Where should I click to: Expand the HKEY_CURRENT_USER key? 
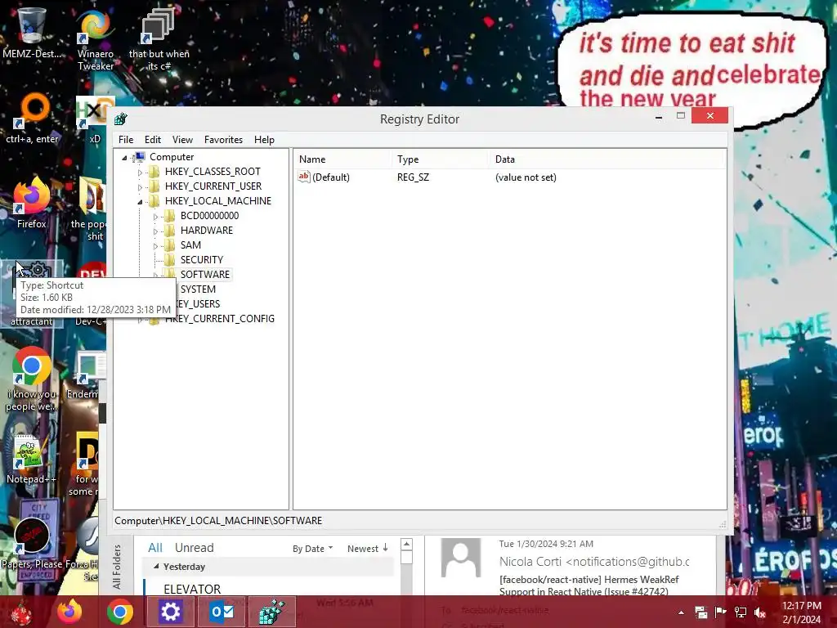(x=140, y=187)
